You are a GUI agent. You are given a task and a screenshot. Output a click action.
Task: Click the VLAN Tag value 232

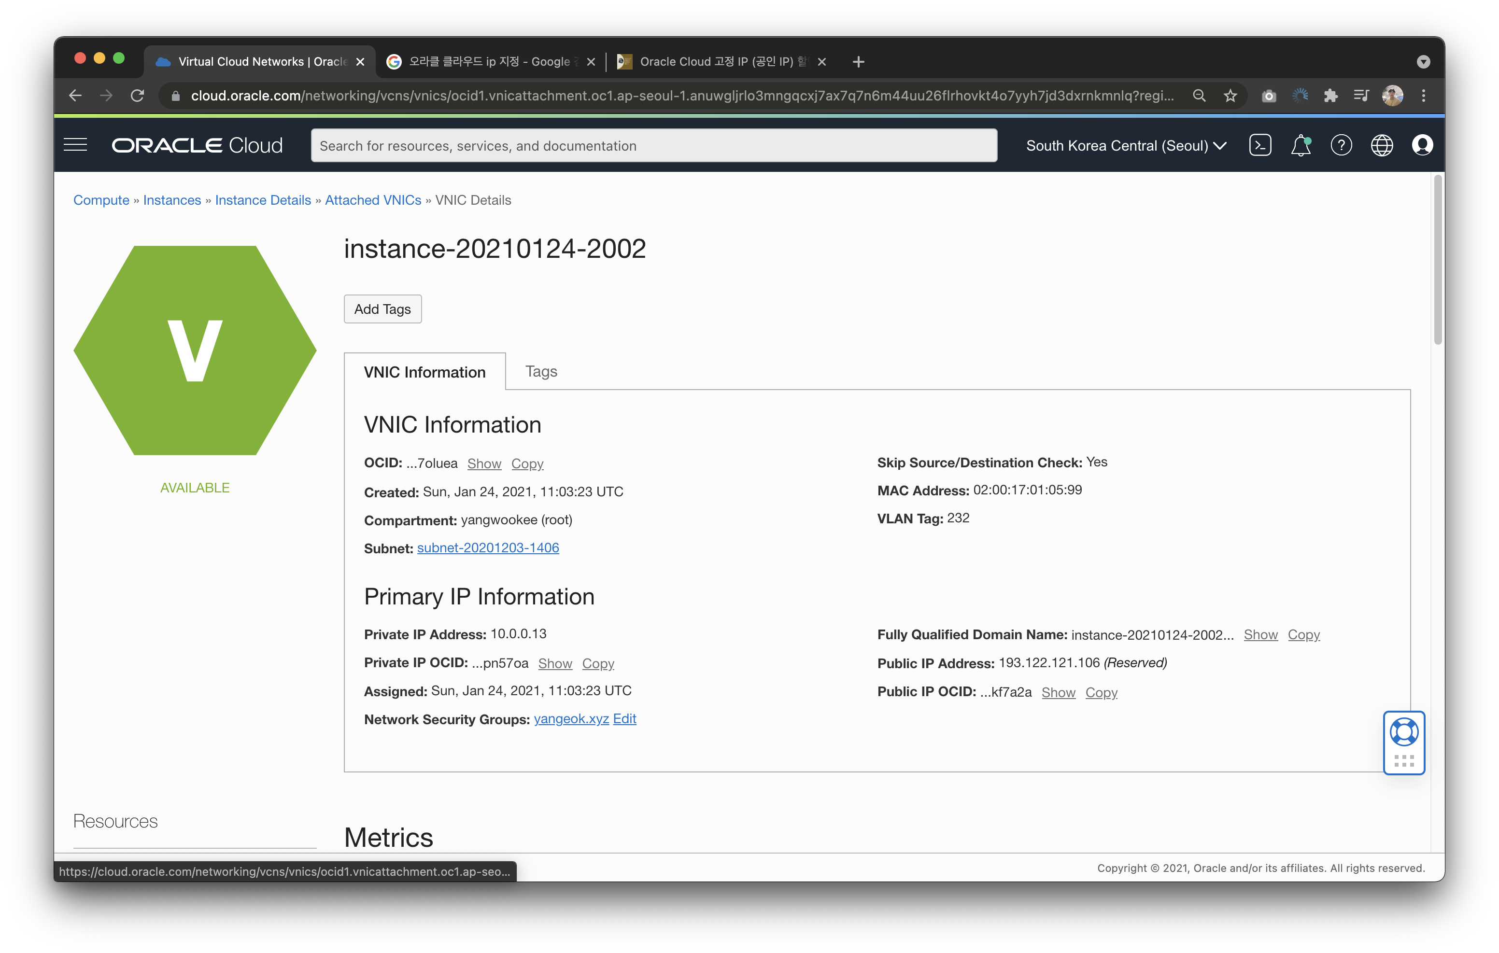pos(958,518)
